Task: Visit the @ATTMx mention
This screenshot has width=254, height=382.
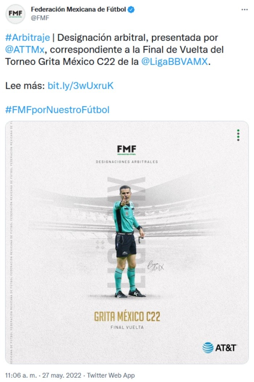Action: [x=25, y=50]
